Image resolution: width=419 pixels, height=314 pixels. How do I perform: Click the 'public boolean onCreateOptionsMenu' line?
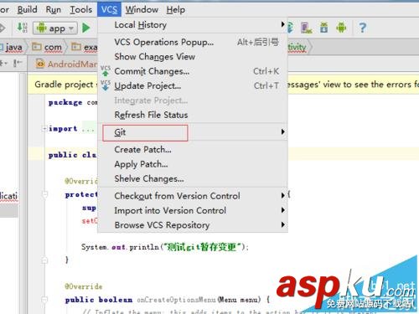[168, 300]
